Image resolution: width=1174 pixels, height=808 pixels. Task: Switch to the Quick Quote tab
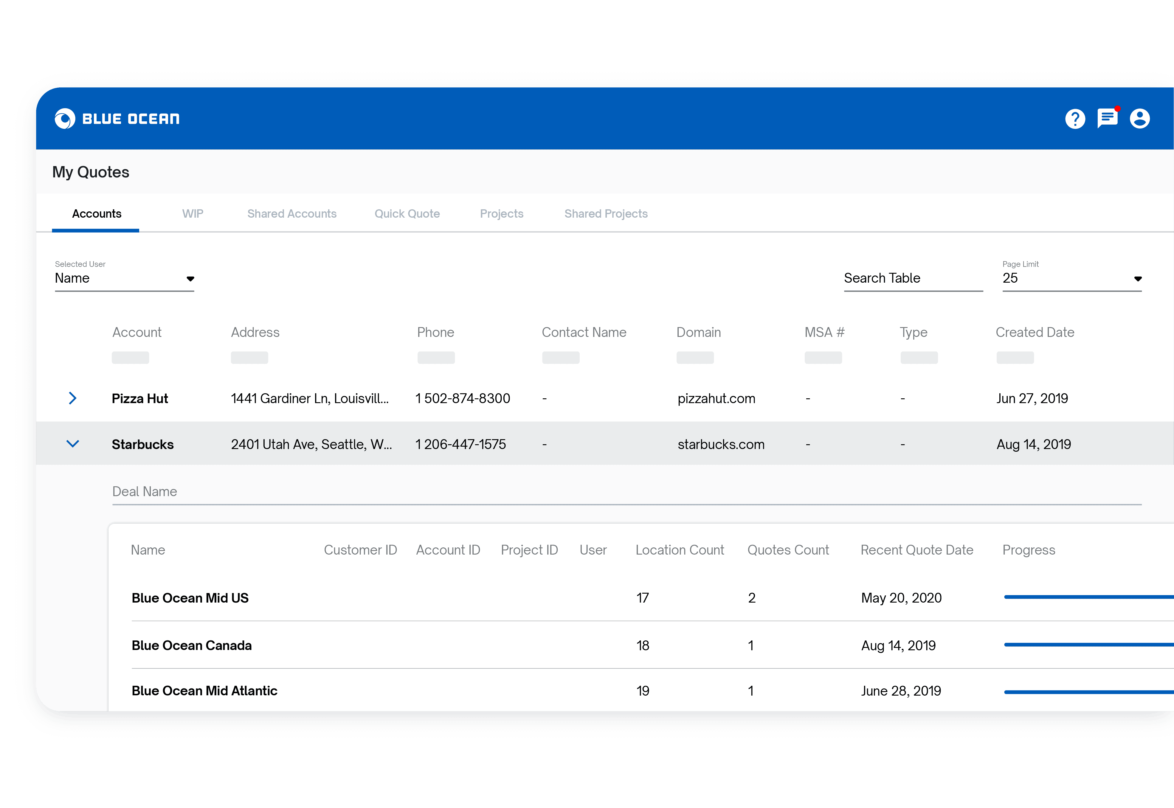tap(407, 214)
